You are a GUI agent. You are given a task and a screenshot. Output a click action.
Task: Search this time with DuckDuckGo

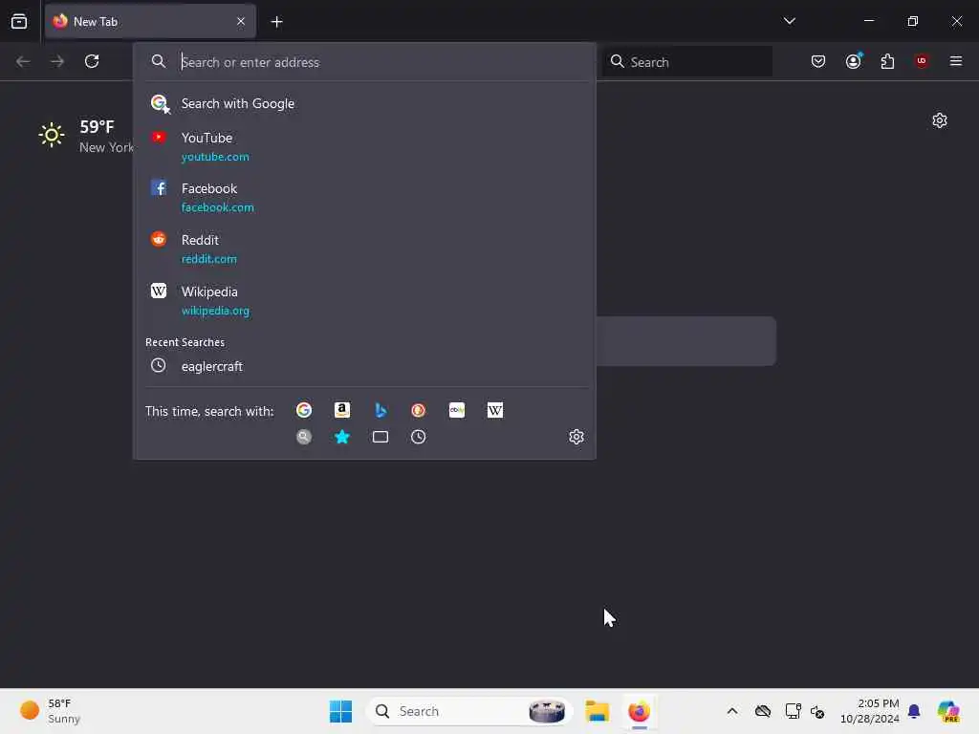tap(419, 410)
